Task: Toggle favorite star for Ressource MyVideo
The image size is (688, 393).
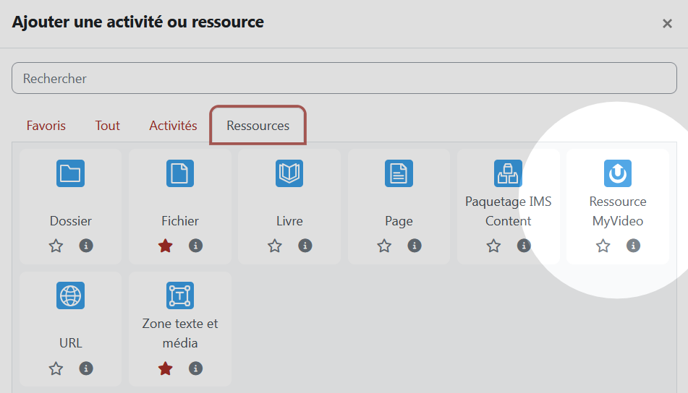Action: pyautogui.click(x=603, y=246)
